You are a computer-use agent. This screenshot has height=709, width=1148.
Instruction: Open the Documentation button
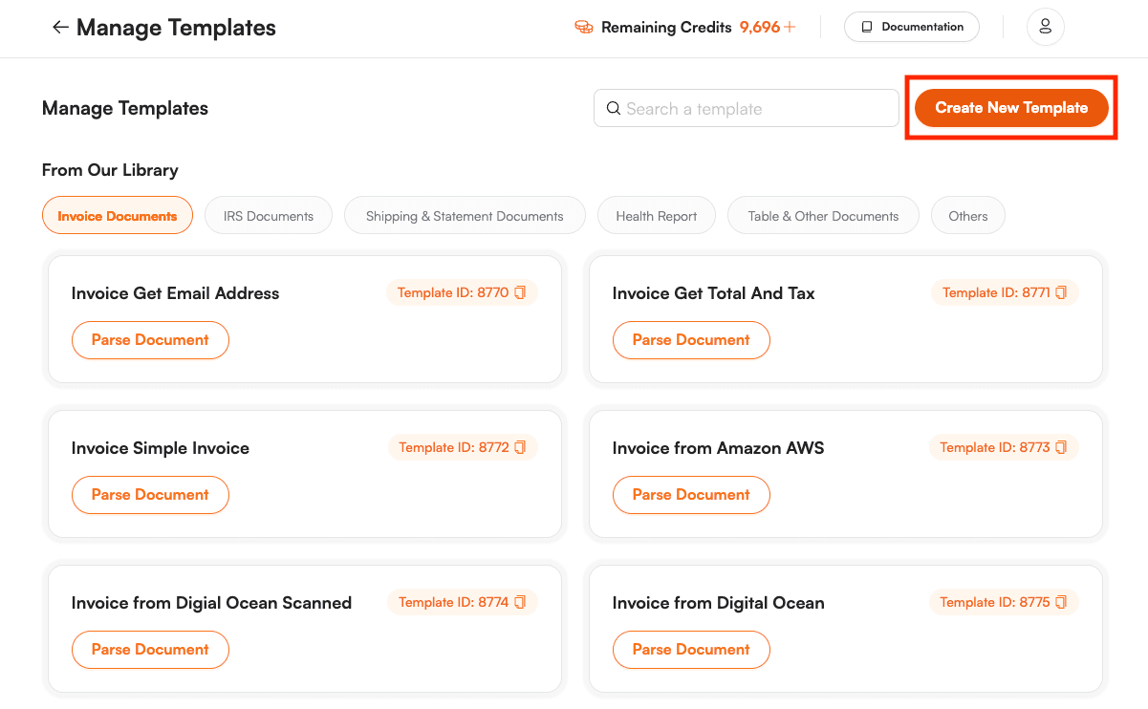(x=911, y=27)
